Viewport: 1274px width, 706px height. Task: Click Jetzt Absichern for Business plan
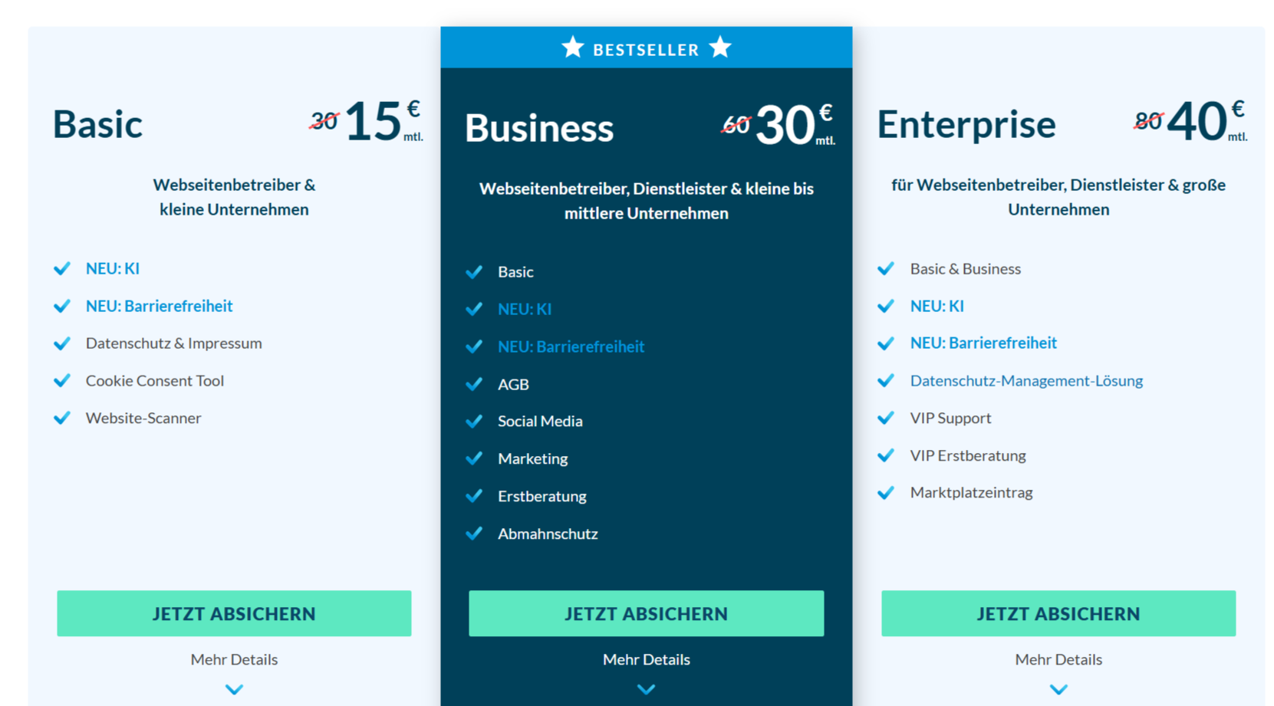pos(647,613)
